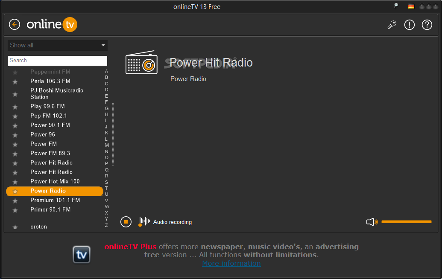The width and height of the screenshot is (442, 279).
Task: Star the Power Hot Mix 100 station
Action: point(15,182)
